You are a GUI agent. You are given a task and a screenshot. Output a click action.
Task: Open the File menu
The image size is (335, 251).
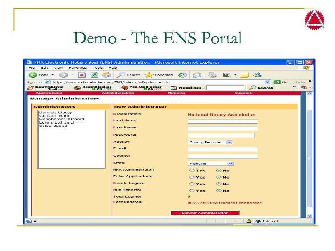(32, 68)
